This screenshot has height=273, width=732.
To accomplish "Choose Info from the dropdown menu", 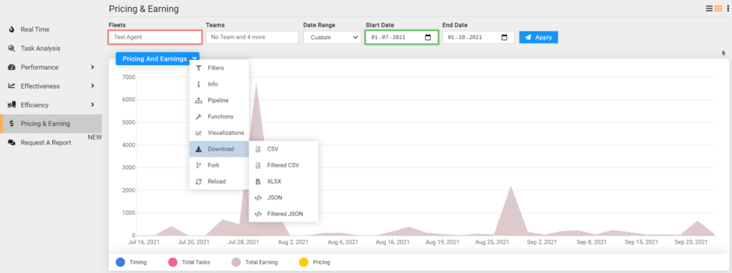I will [219, 84].
